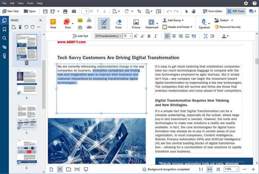The height and width of the screenshot is (174, 259).
Task: Activate the yellow highlight text tool
Action: click(x=80, y=20)
